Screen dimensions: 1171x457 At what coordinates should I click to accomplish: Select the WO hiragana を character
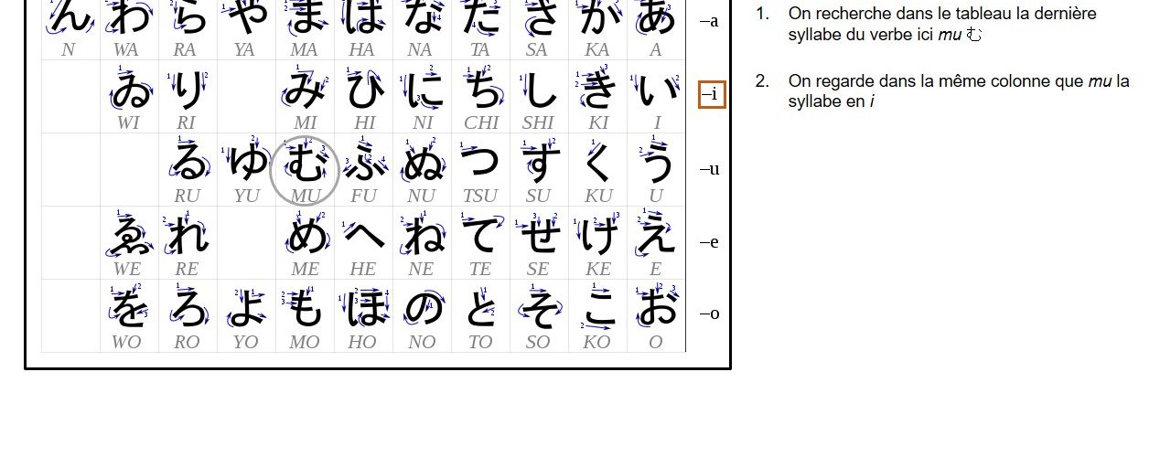(128, 310)
